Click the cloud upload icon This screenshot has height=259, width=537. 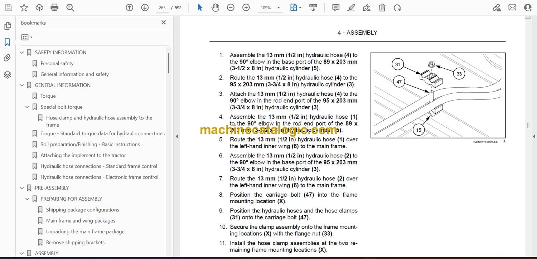pyautogui.click(x=39, y=8)
